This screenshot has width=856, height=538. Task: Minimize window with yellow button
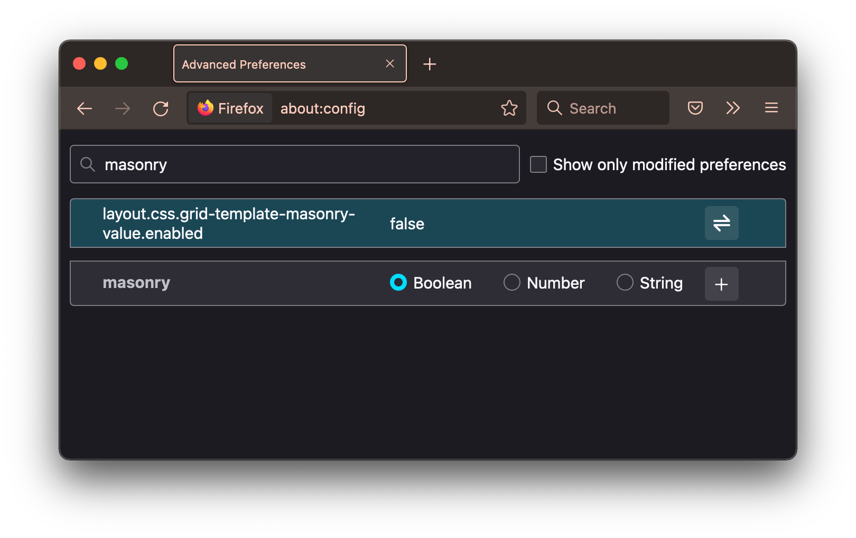100,63
